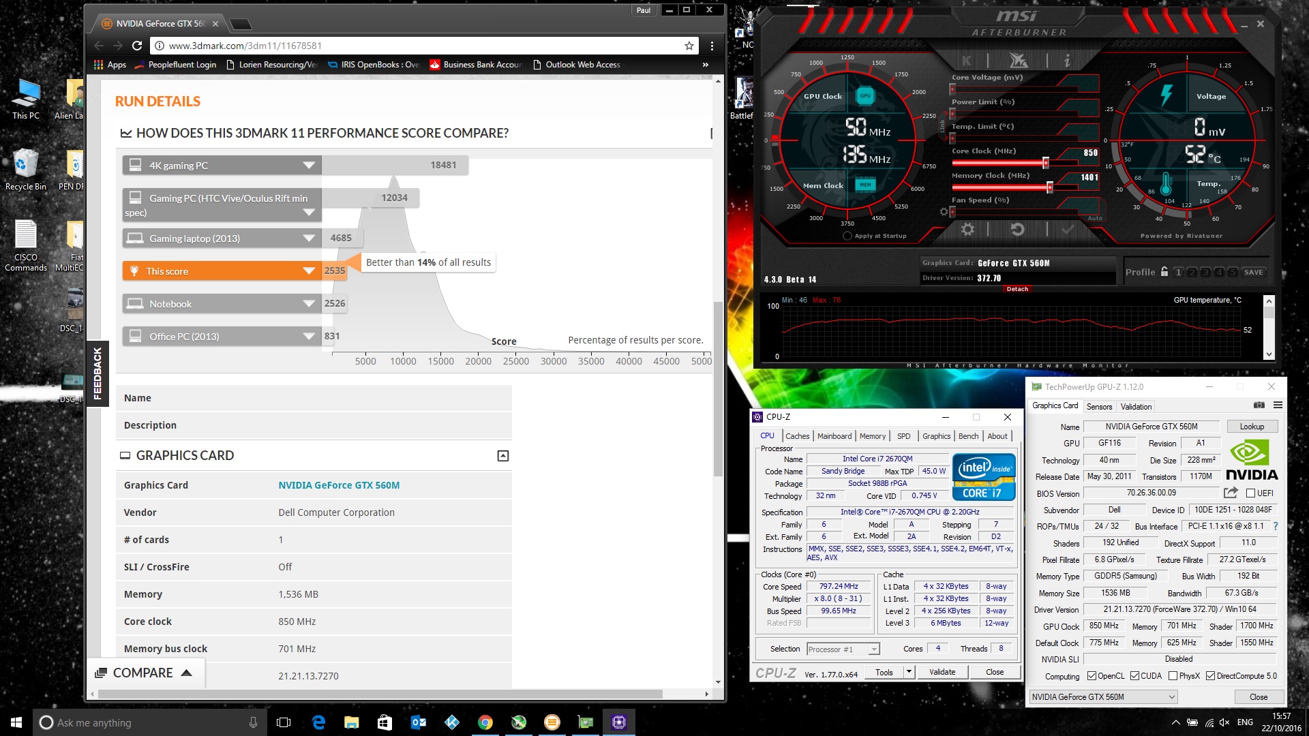Screen dimensions: 1309x736
Task: Open fan speed settings gear beside Fan Speed slider
Action: pos(944,212)
